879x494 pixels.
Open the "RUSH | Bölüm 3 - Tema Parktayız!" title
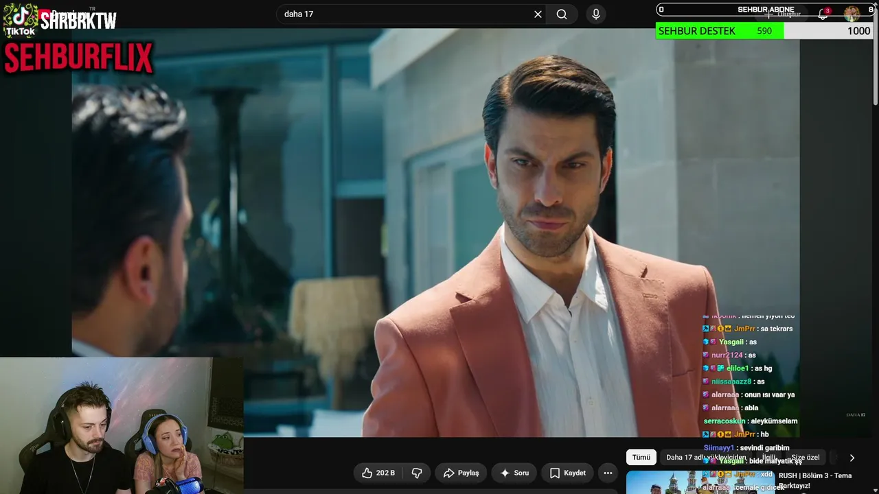pos(815,480)
